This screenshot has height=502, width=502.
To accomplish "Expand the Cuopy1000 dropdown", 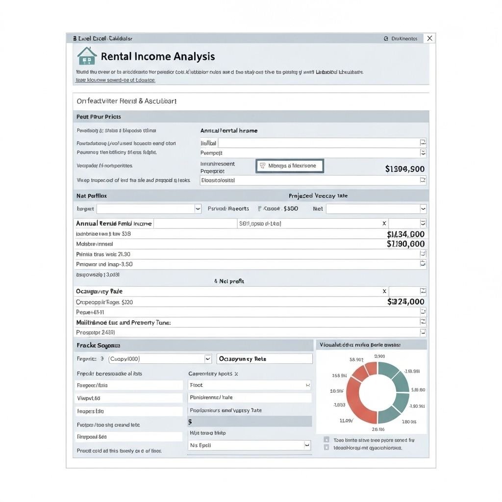I will [x=207, y=358].
